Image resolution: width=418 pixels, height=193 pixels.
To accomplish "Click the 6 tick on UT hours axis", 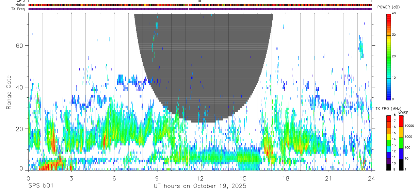I will coord(114,178).
